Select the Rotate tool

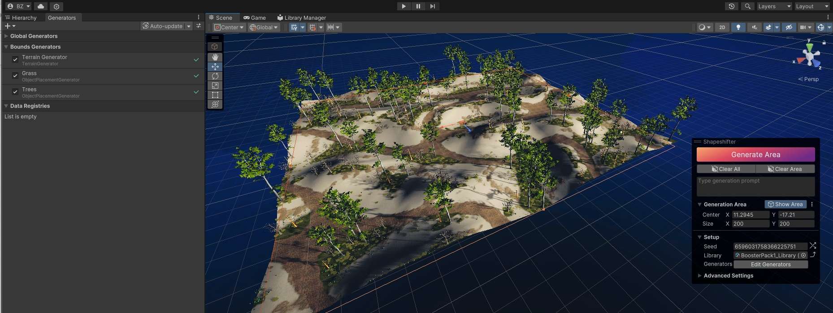pos(215,76)
